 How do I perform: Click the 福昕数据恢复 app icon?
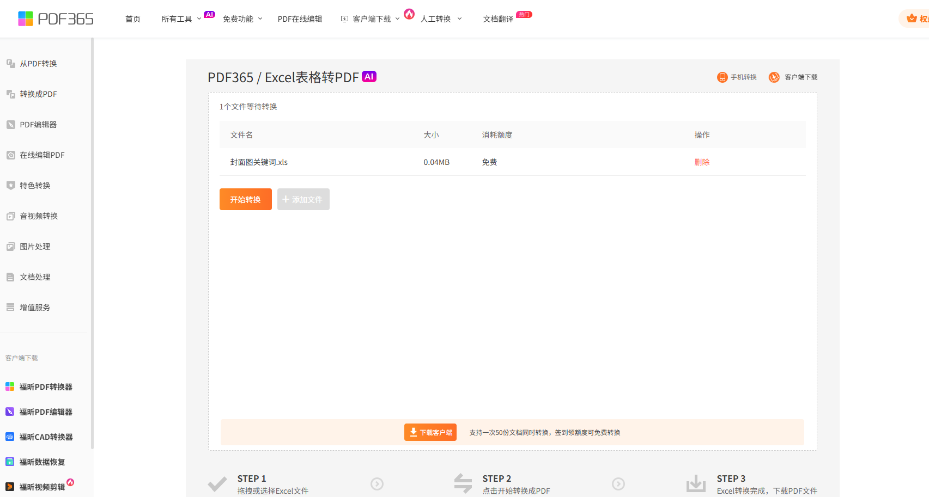(x=10, y=462)
